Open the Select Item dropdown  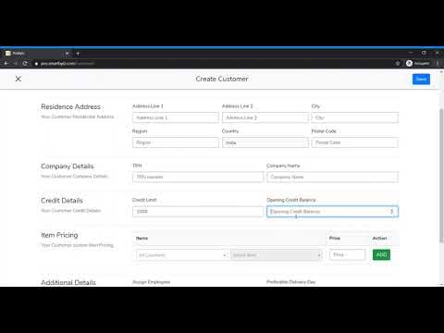(x=277, y=255)
